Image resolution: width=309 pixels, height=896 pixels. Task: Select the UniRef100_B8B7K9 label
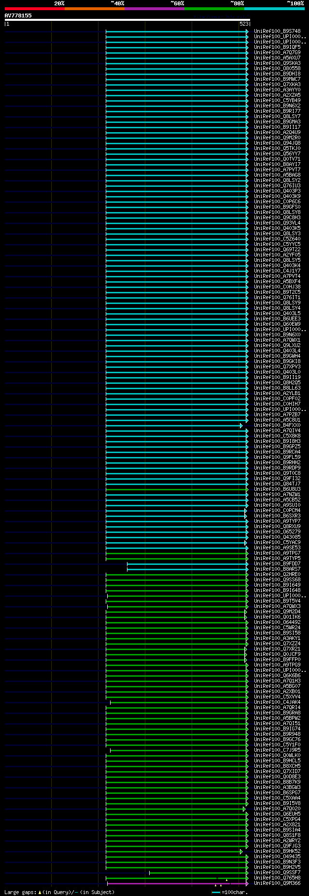[x=277, y=782]
